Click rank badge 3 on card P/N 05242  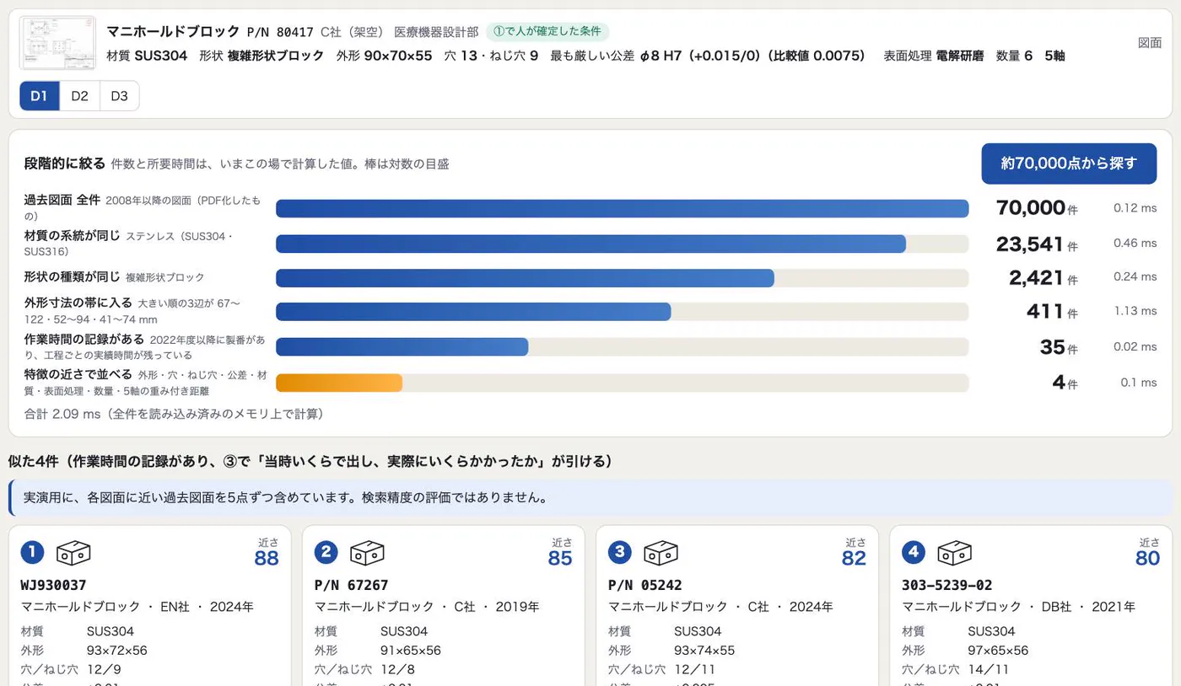point(619,553)
